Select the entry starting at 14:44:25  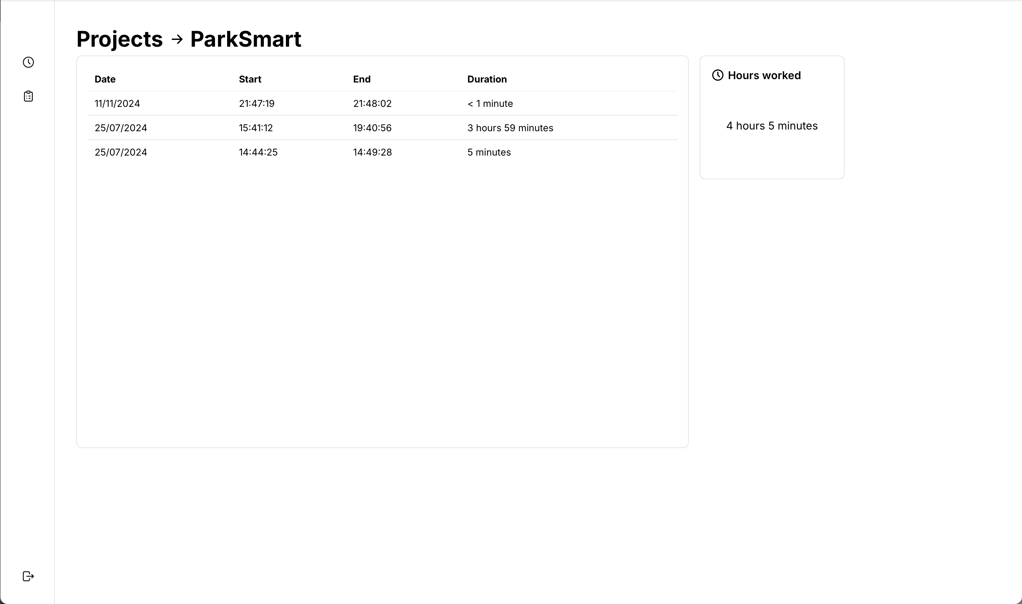pyautogui.click(x=258, y=152)
